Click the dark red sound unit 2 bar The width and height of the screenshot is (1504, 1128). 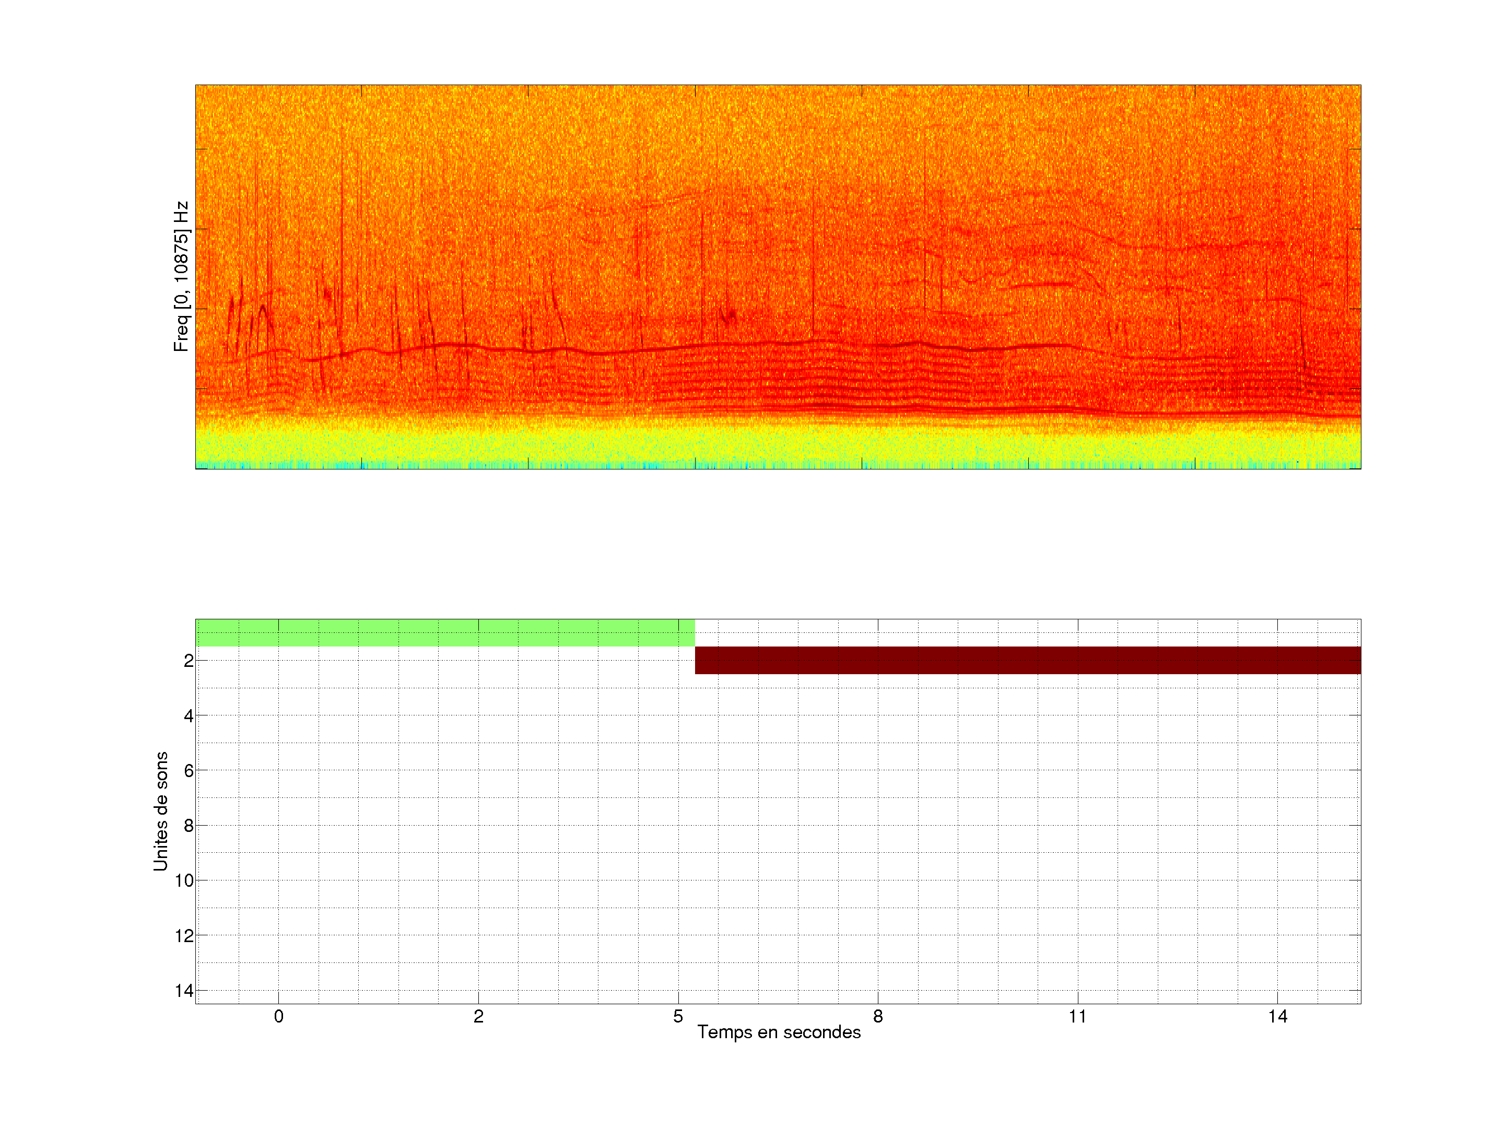point(1027,660)
